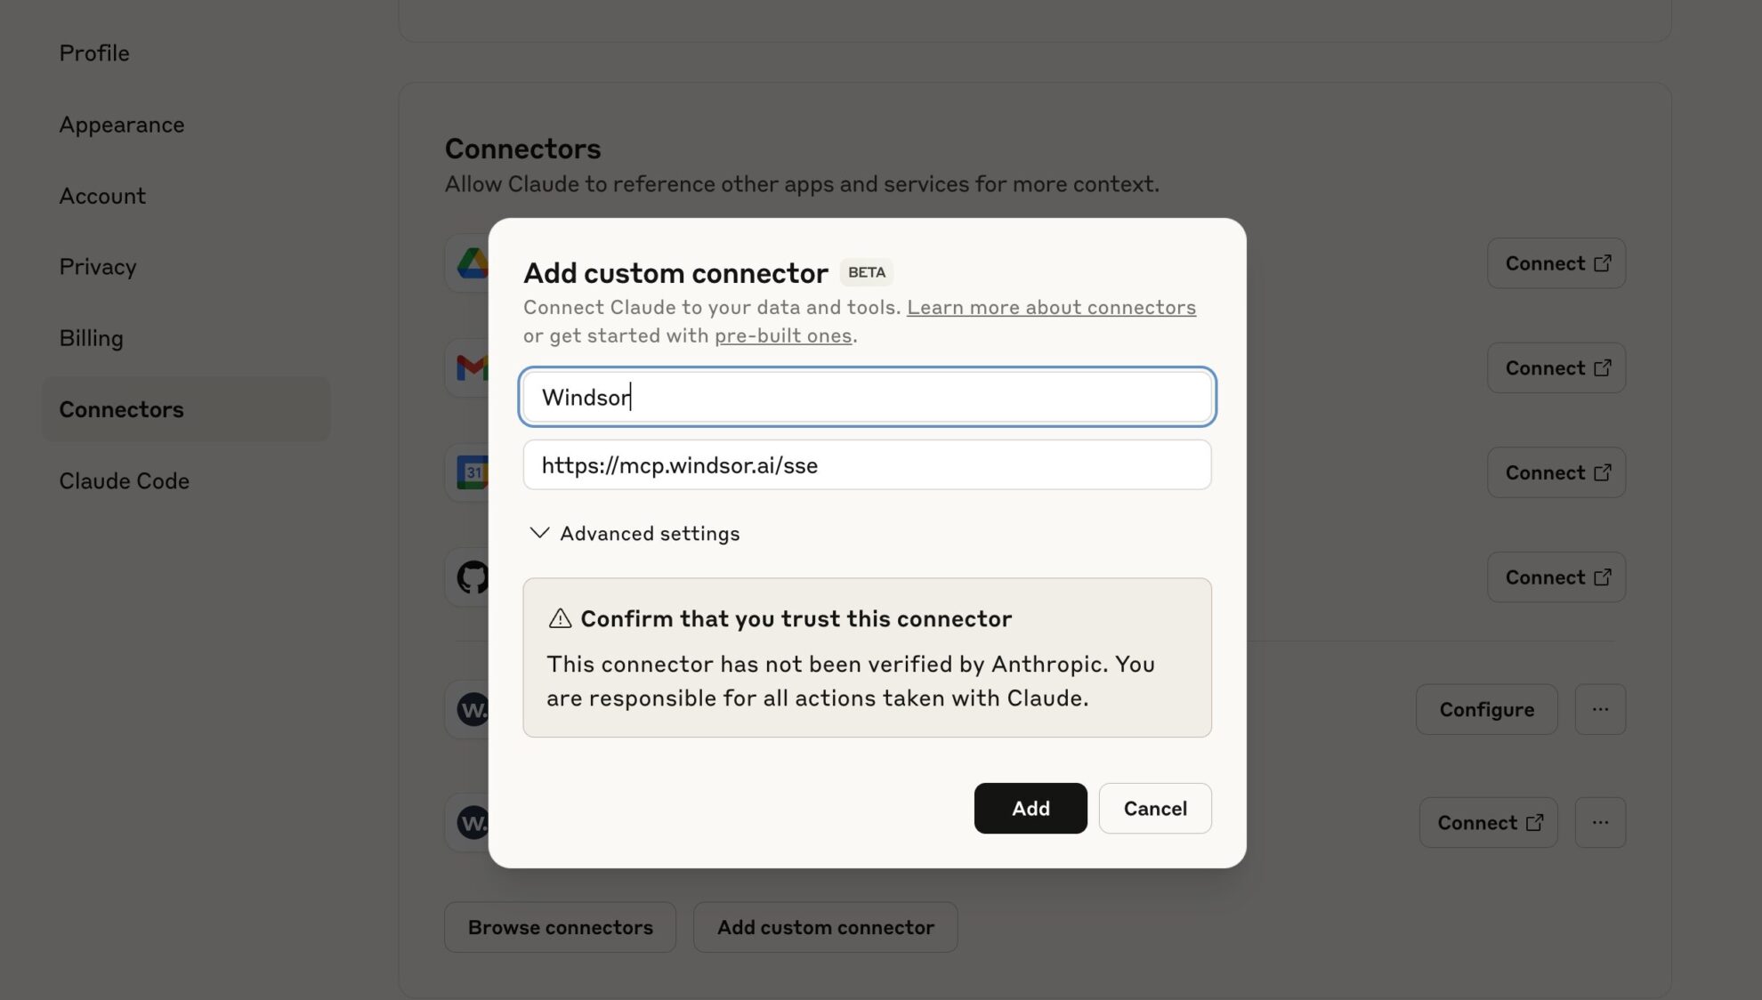Click the connector URL input field
Image resolution: width=1762 pixels, height=1000 pixels.
[x=867, y=464]
